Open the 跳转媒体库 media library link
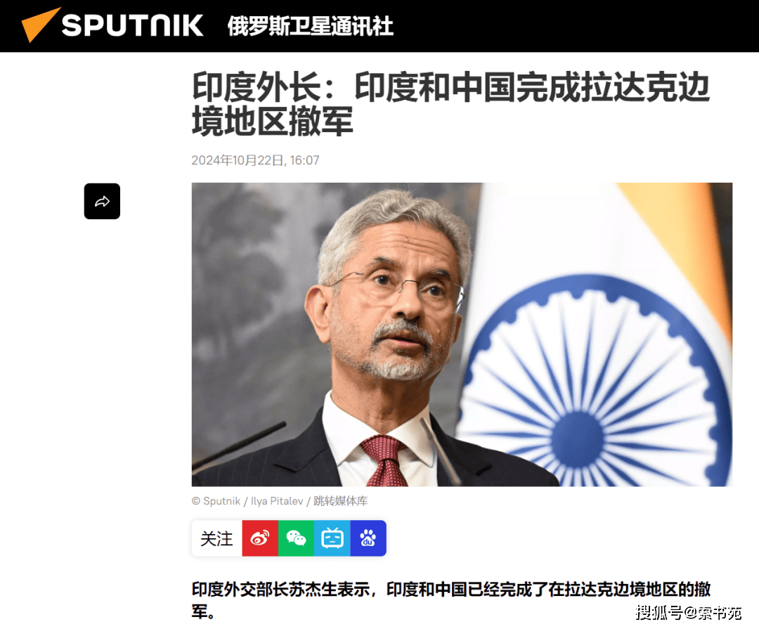 [340, 500]
